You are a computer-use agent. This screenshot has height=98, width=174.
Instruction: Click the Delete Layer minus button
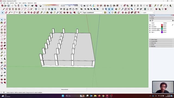pos(153,21)
